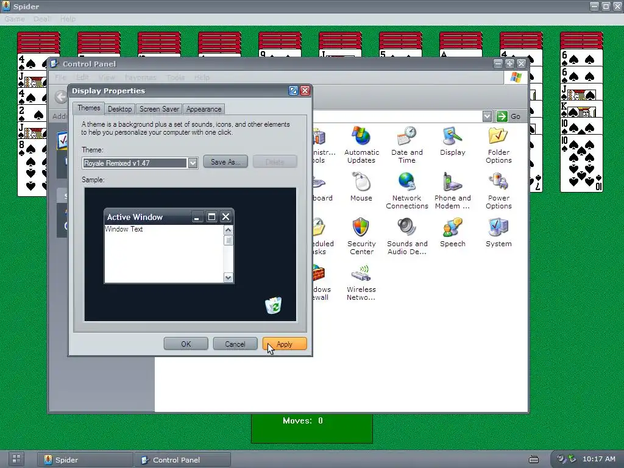
Task: Click Control Panel taskbar button
Action: (183, 459)
